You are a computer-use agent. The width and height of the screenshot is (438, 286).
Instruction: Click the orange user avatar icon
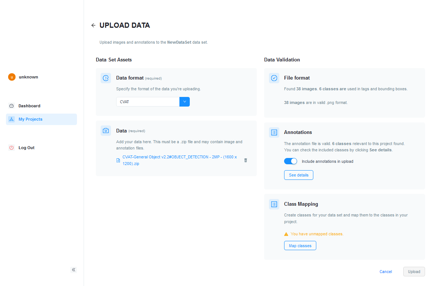coord(12,77)
